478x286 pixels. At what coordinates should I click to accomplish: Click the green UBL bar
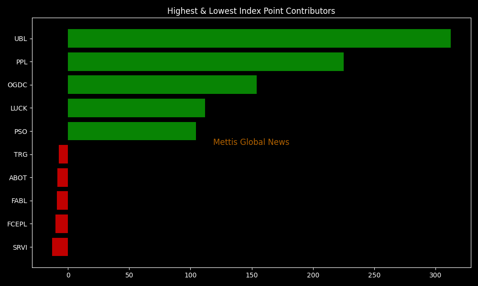[259, 38]
